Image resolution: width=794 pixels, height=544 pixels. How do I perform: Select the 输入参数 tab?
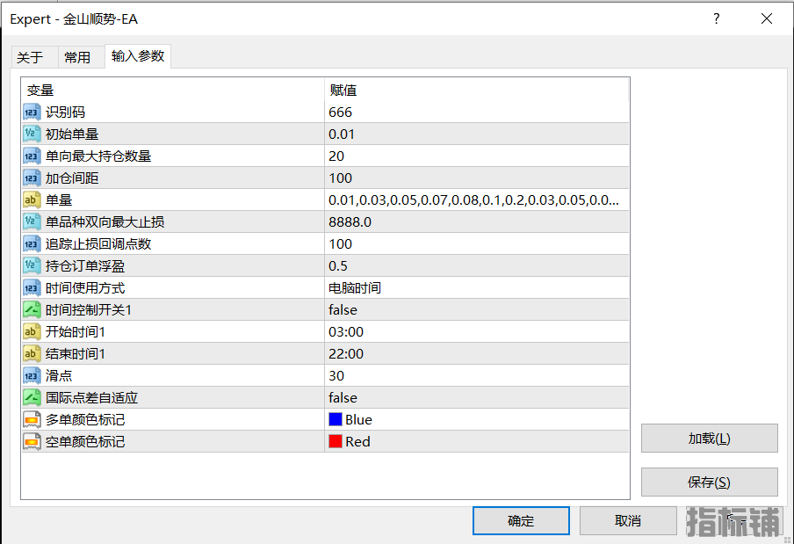pos(138,55)
